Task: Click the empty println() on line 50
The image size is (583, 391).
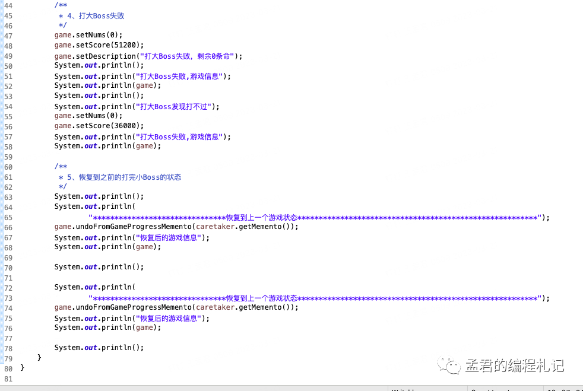Action: point(99,65)
